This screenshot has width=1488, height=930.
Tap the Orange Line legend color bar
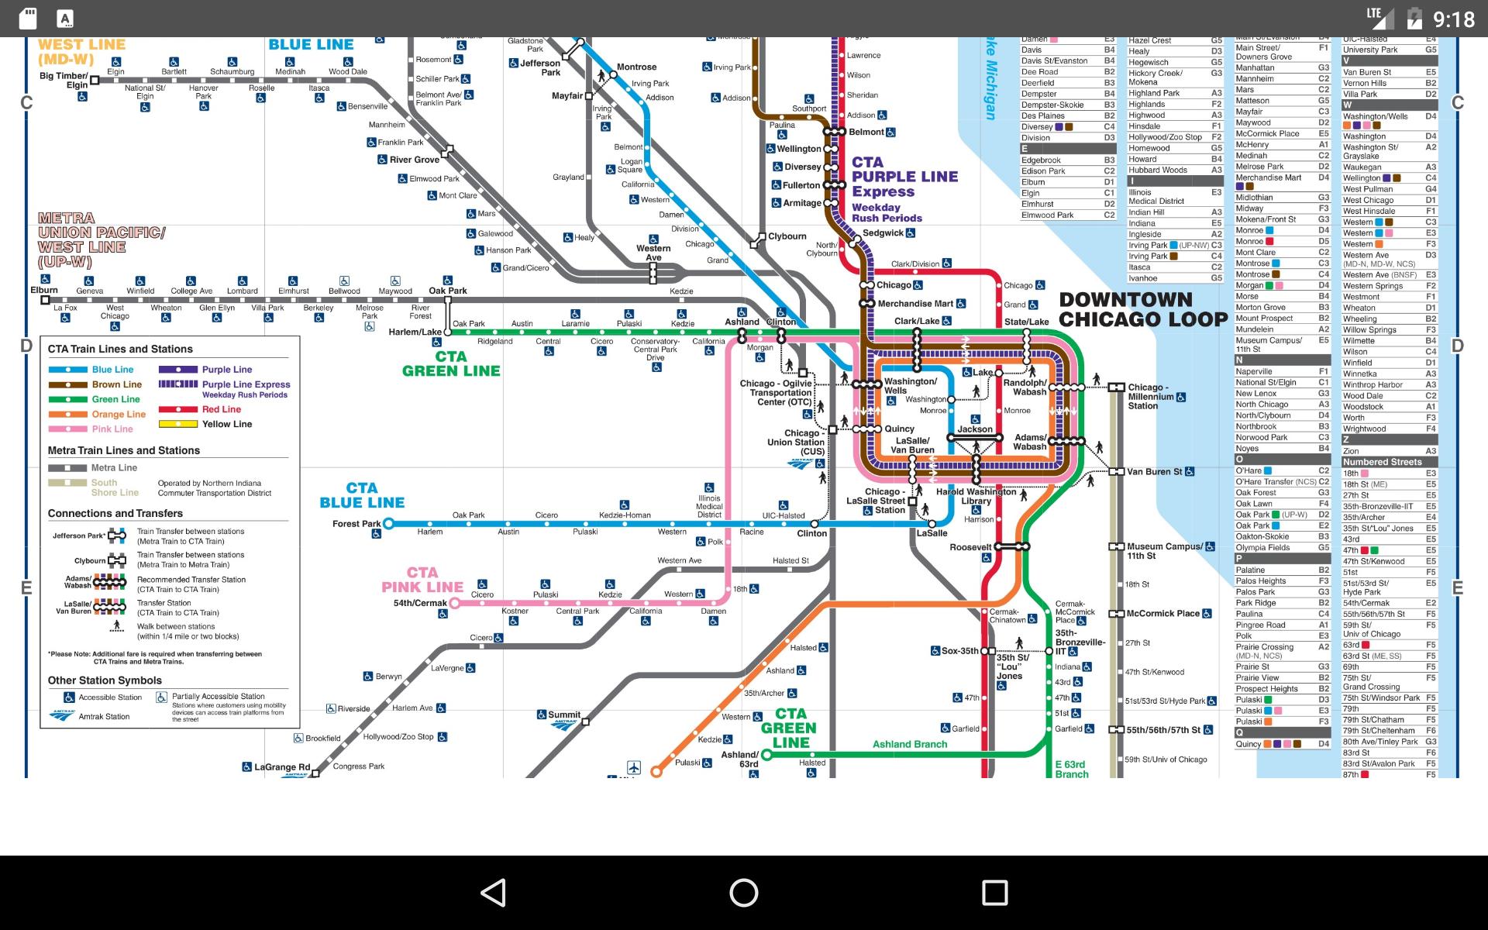tap(68, 414)
